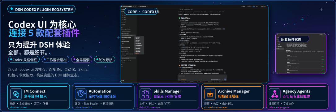Open the dsh-agency-agents link in card
336x112 pixels.
click(x=279, y=107)
